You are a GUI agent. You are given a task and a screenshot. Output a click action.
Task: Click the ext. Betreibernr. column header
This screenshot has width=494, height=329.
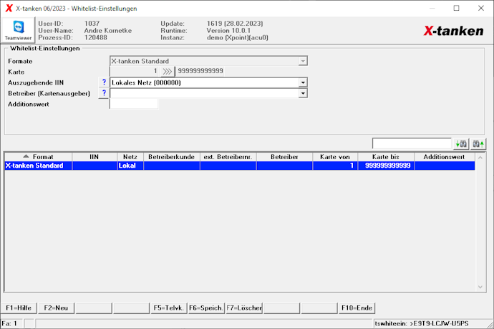(228, 157)
